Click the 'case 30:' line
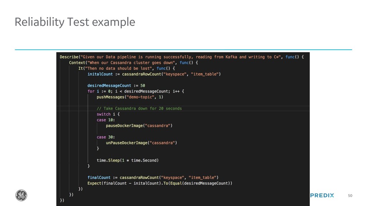Image resolution: width=367 pixels, height=206 pixels. click(106, 137)
